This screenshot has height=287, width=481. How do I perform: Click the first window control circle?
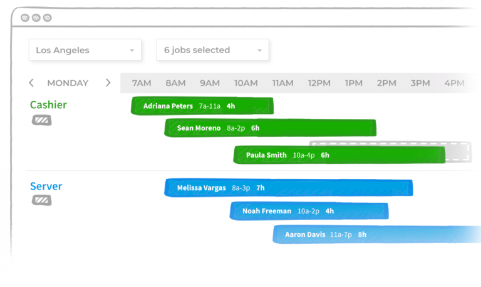(x=25, y=18)
